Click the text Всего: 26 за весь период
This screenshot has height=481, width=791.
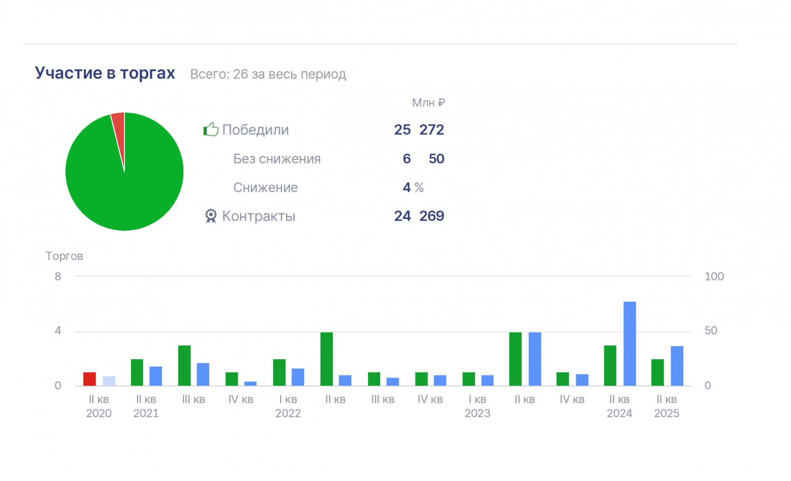click(x=268, y=74)
